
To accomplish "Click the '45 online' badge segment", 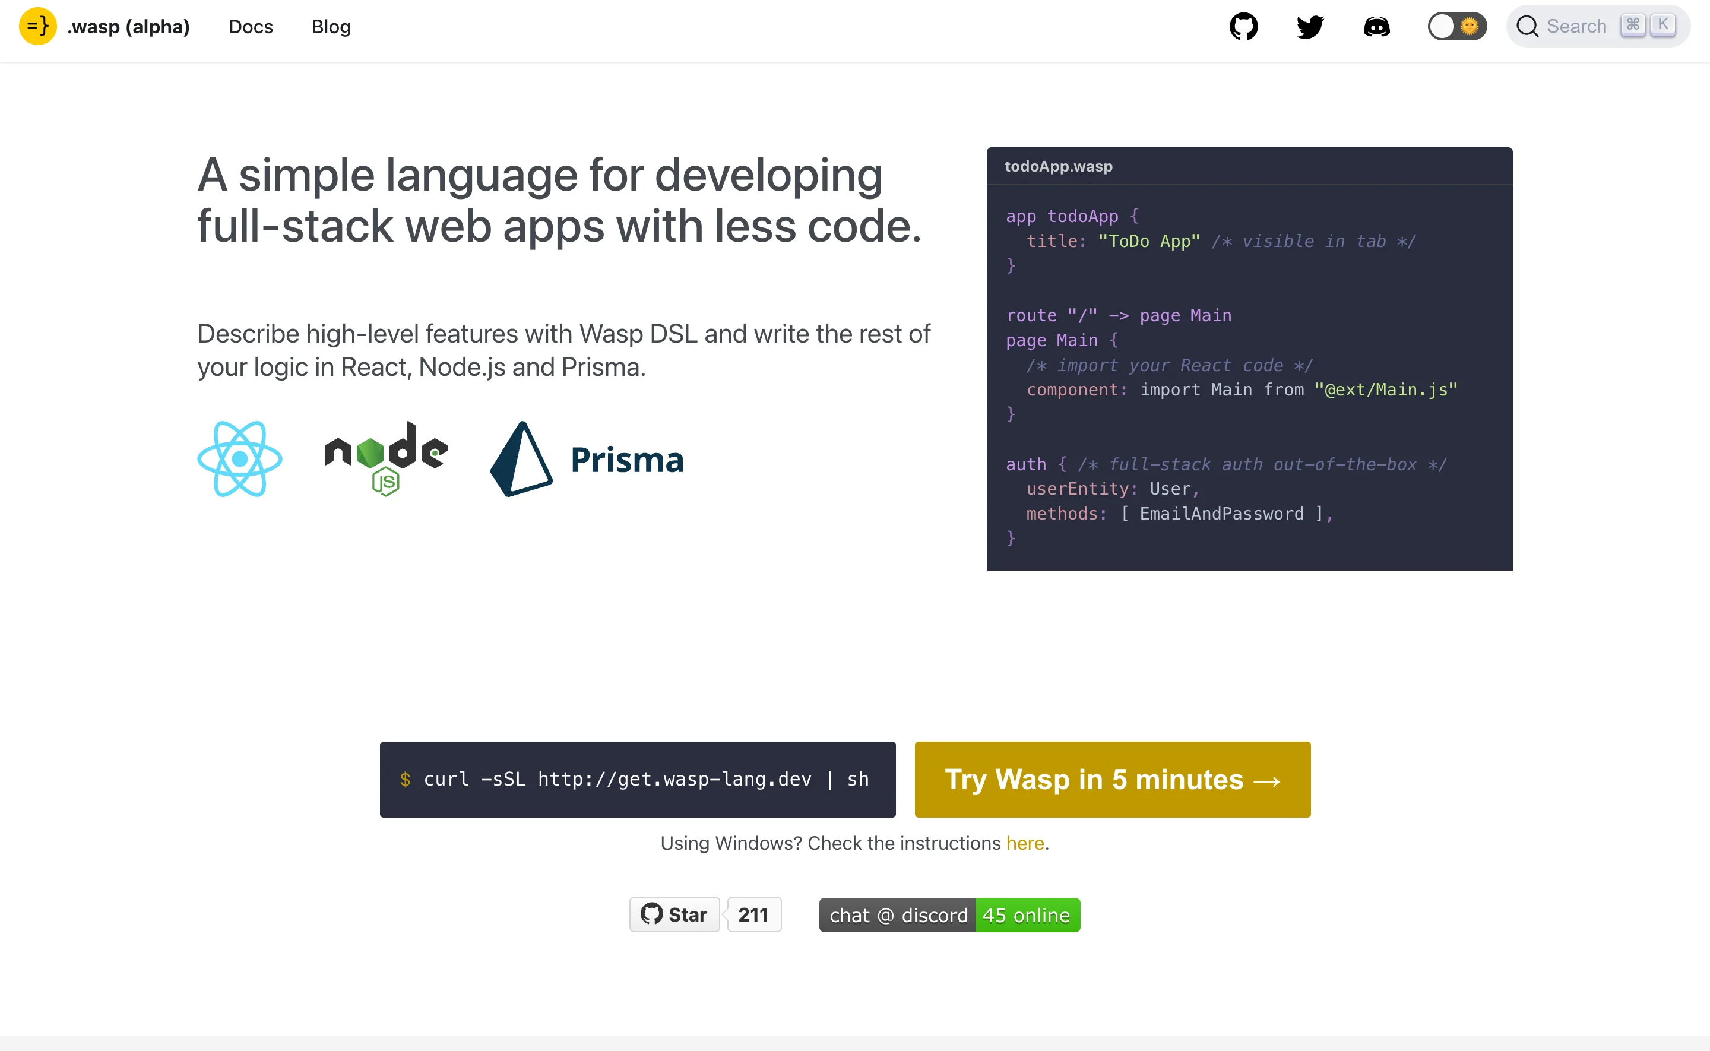I will (x=1027, y=915).
